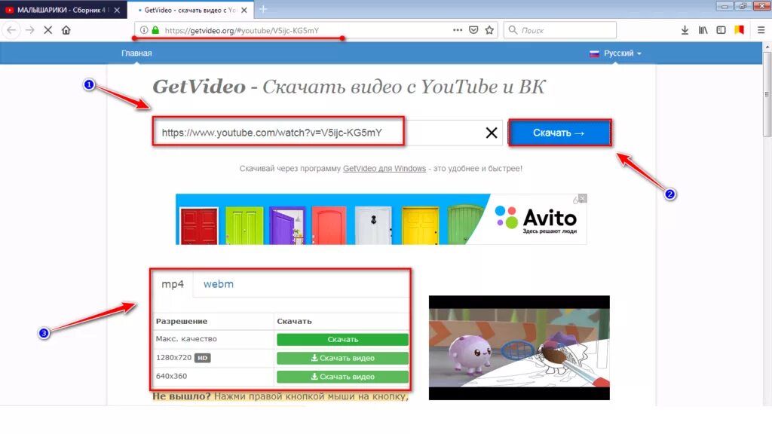Toggle the sidebar icon in toolbar
The height and width of the screenshot is (434, 772).
pos(721,30)
